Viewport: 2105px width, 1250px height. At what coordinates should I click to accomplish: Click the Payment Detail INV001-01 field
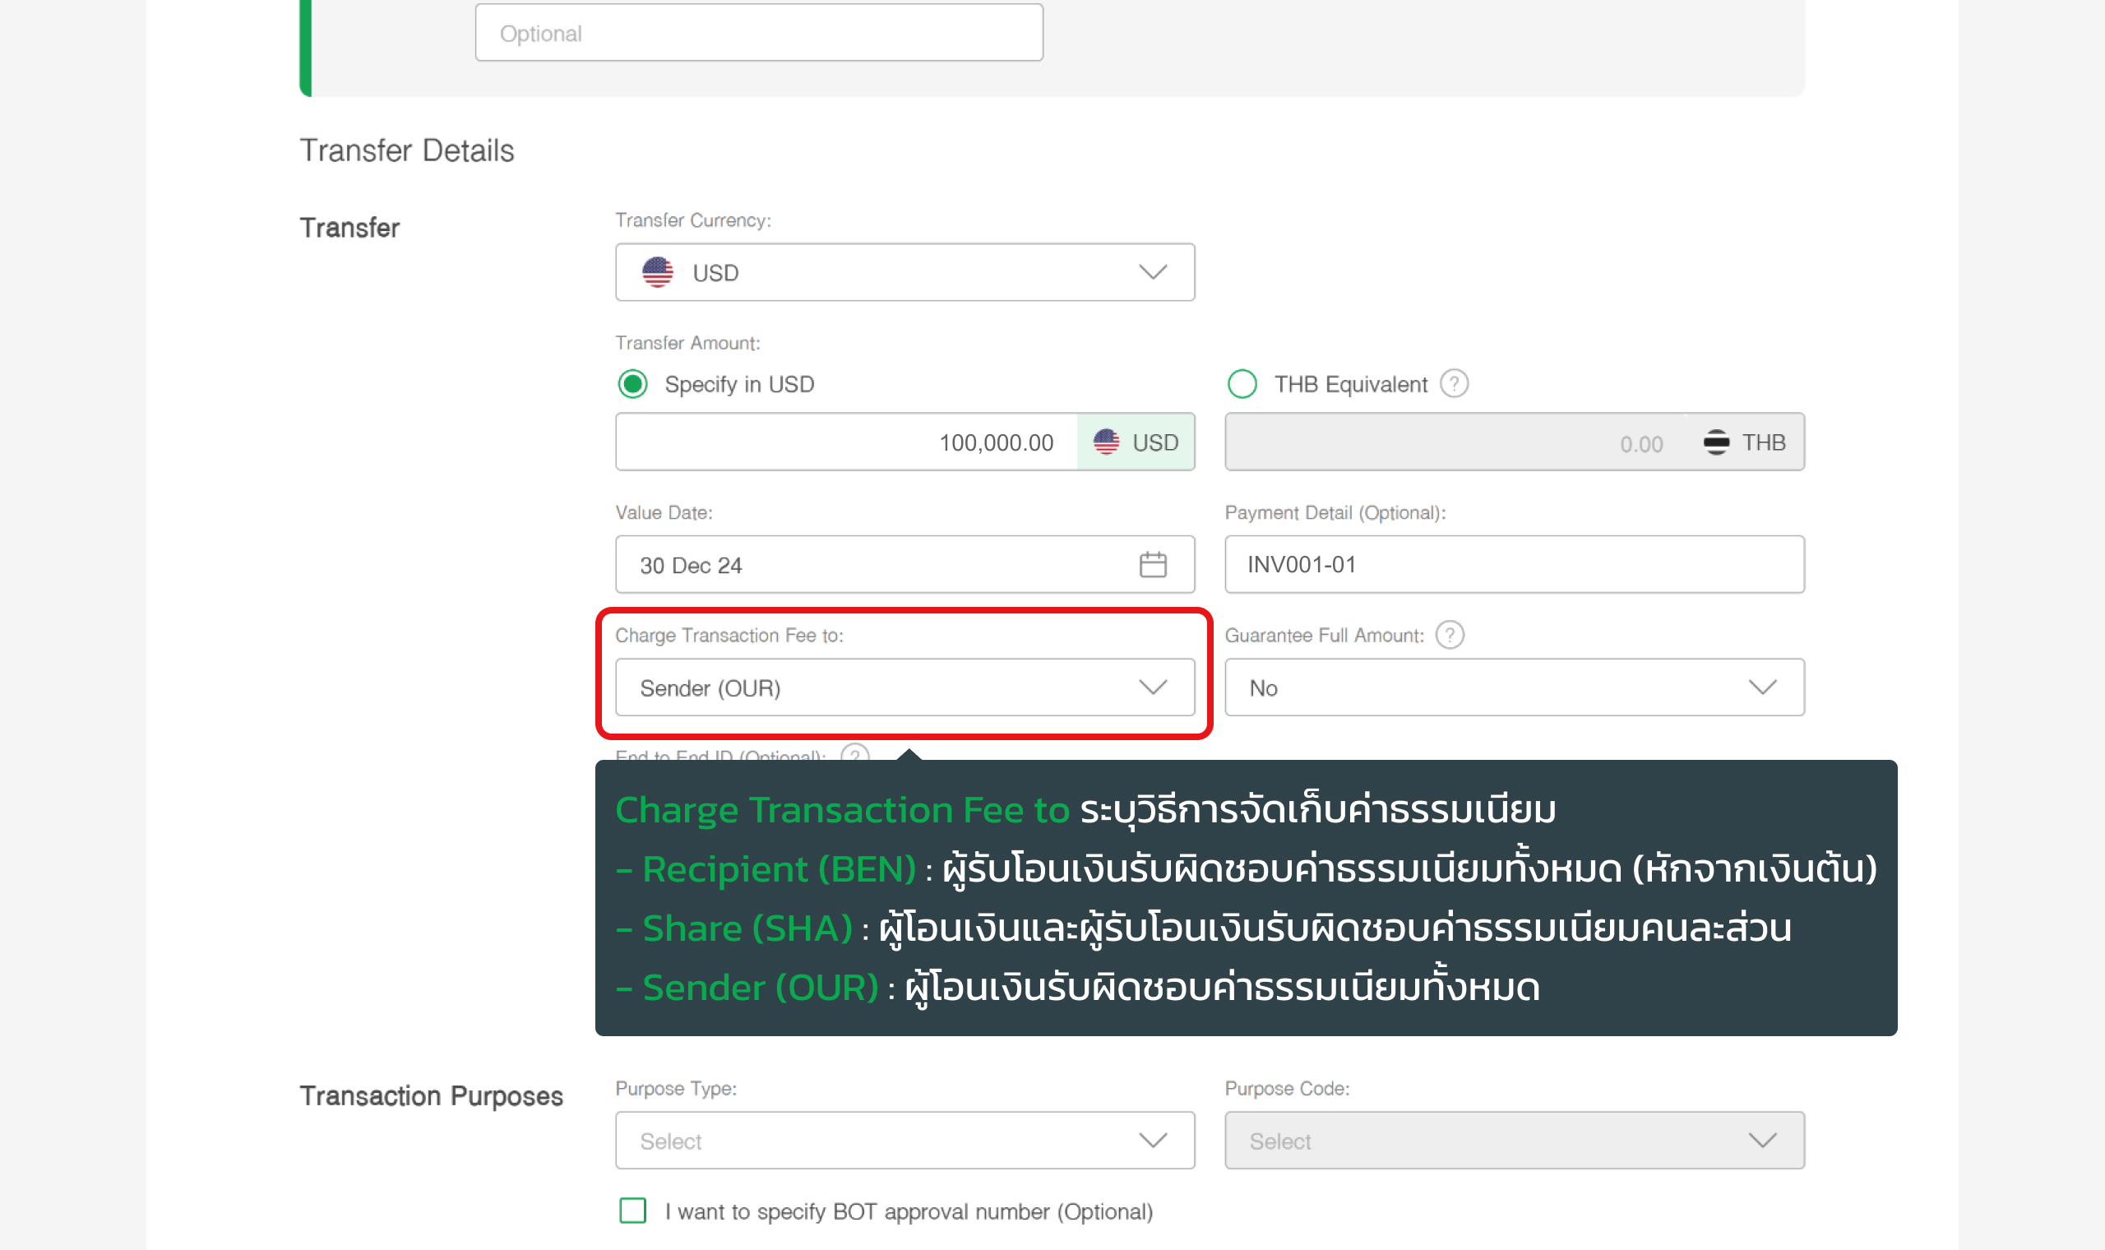pyautogui.click(x=1515, y=564)
